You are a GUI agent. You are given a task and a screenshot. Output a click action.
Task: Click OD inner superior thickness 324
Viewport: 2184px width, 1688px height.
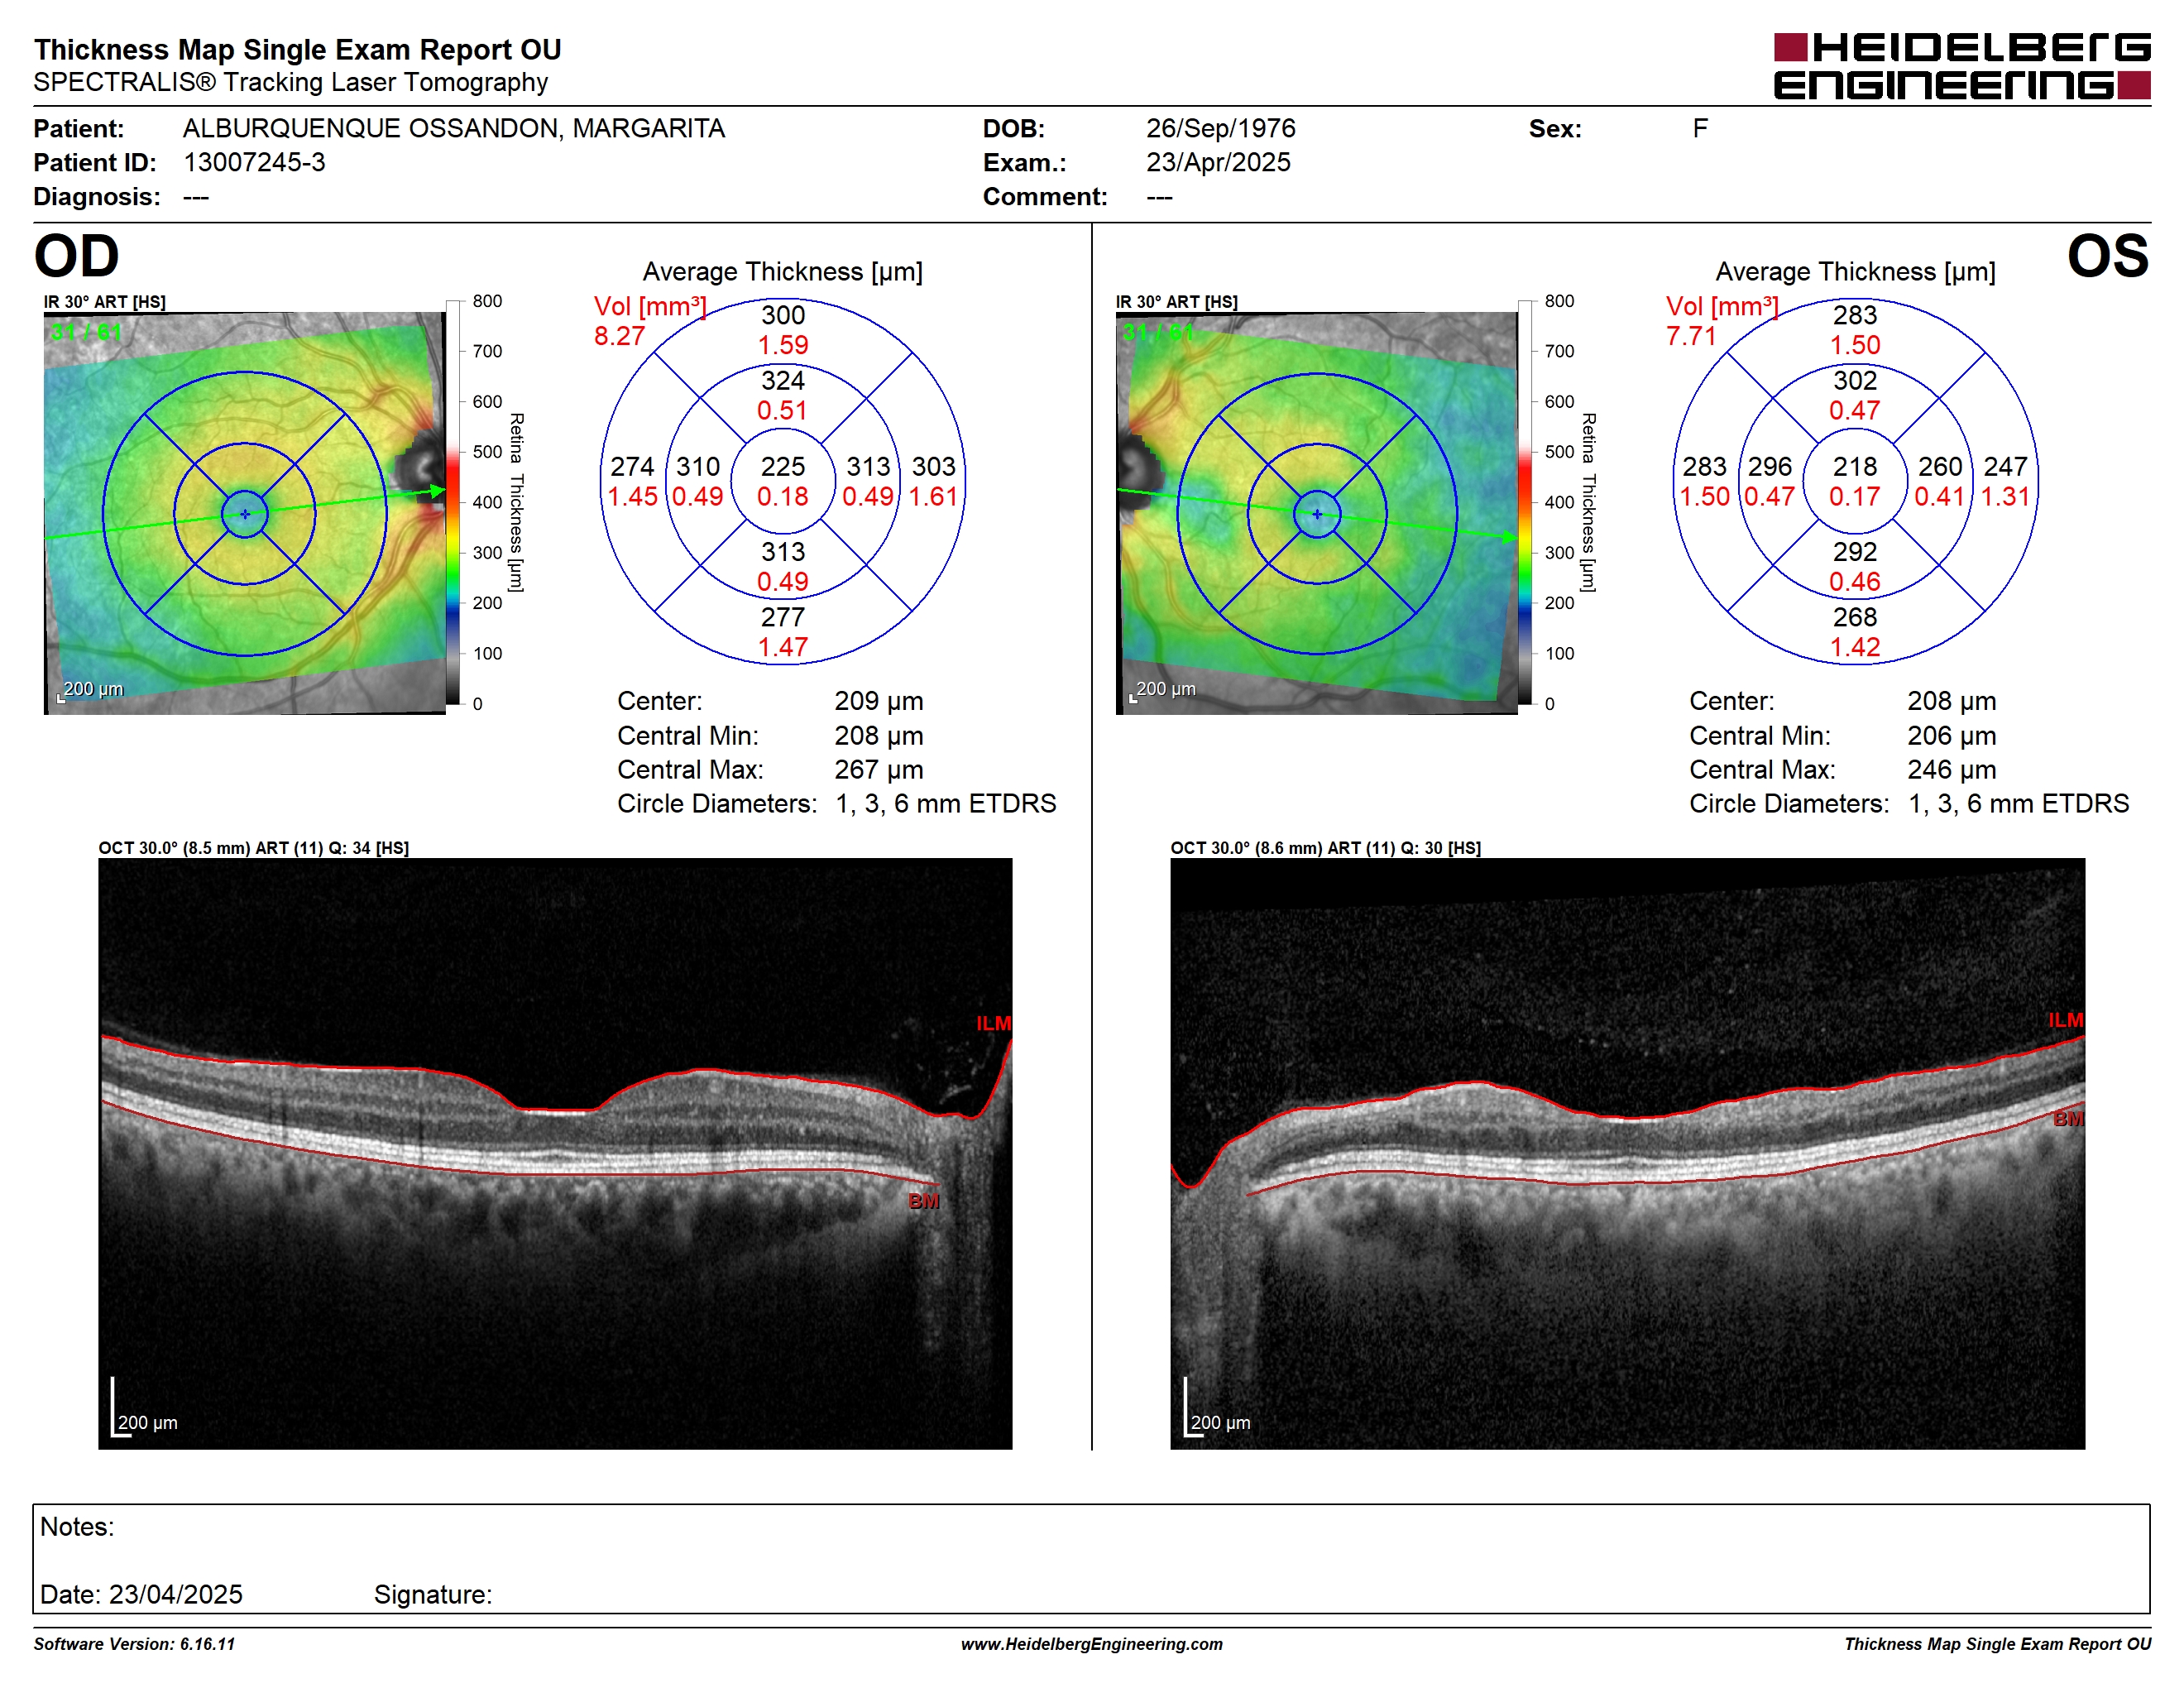click(783, 381)
